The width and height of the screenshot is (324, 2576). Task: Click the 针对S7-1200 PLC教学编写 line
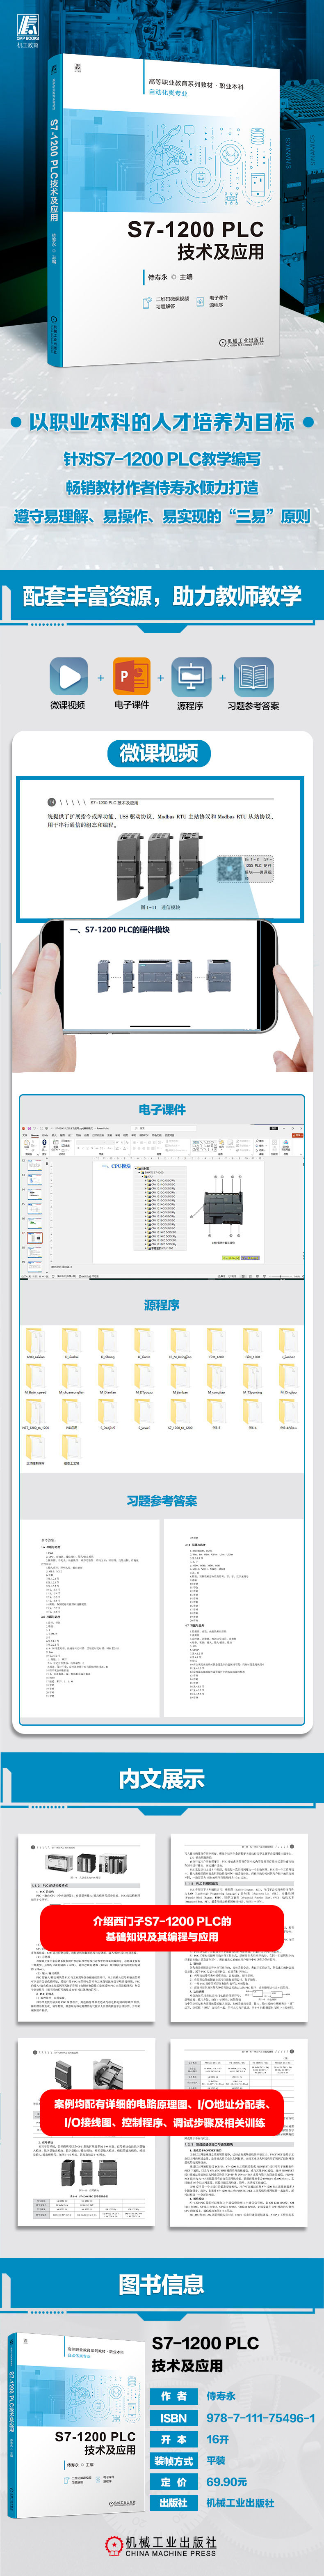(x=162, y=459)
